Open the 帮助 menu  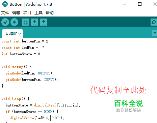click(x=50, y=12)
